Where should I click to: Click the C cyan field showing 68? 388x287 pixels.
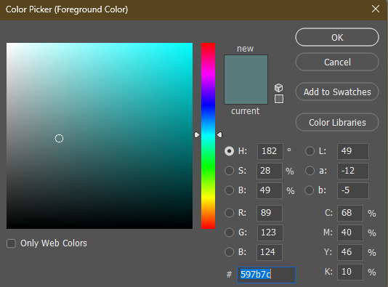[x=350, y=213]
